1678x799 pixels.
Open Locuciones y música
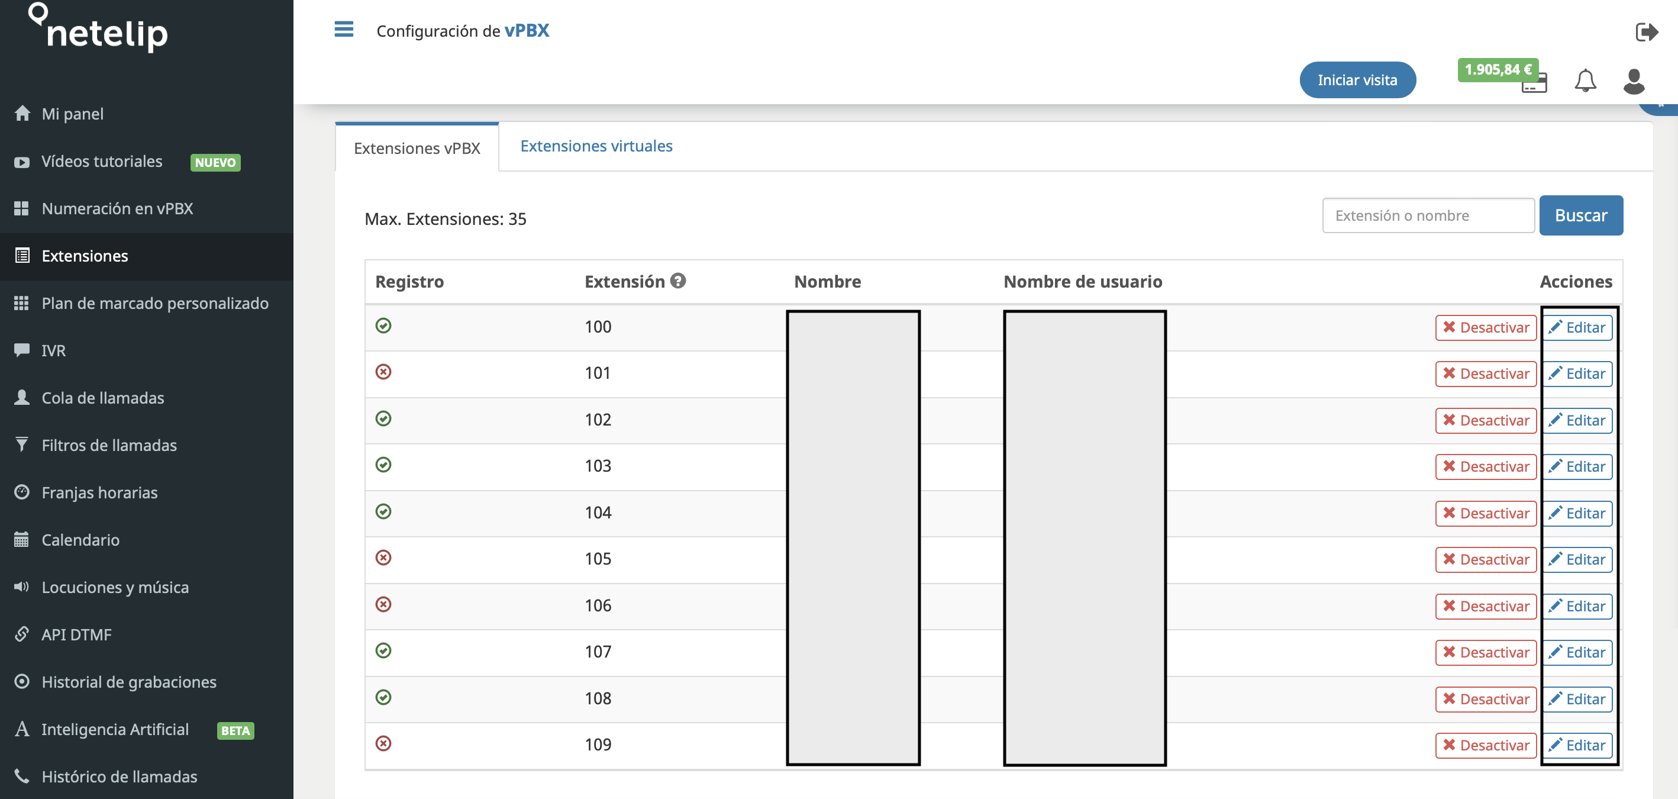click(x=147, y=588)
